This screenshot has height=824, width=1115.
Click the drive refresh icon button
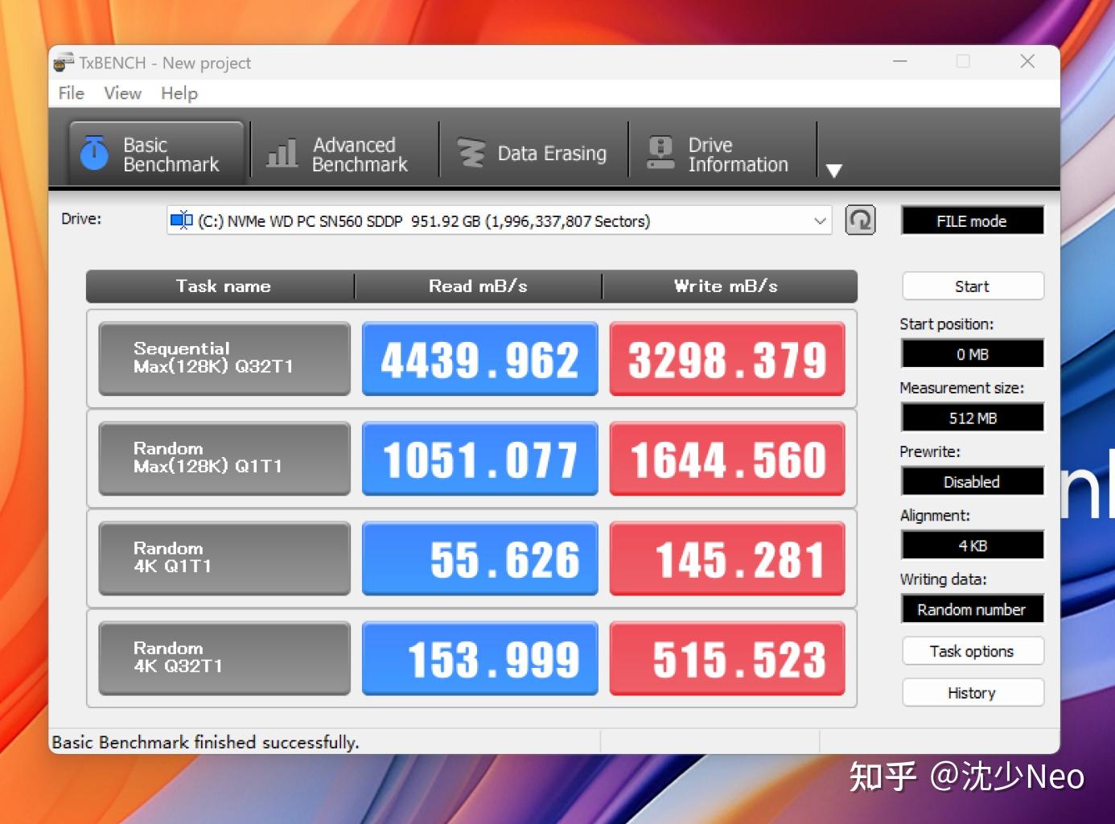pos(860,220)
